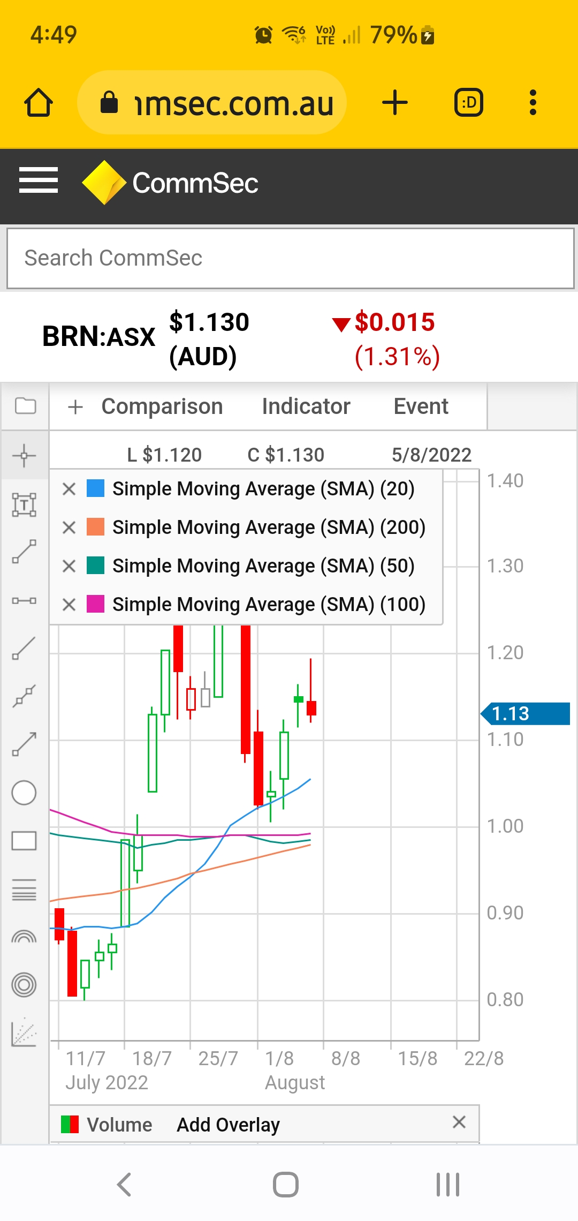This screenshot has height=1221, width=578.
Task: Select the crosshair tool in chart sidebar
Action: pos(24,456)
